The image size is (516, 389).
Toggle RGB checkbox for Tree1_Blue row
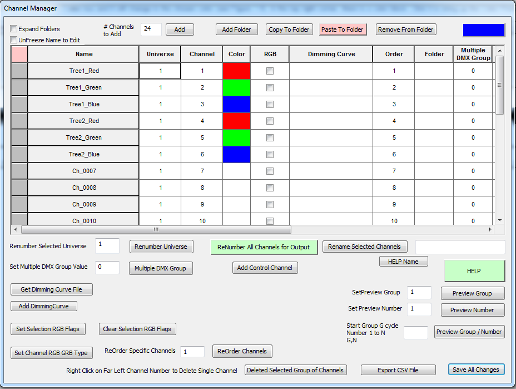click(x=270, y=105)
